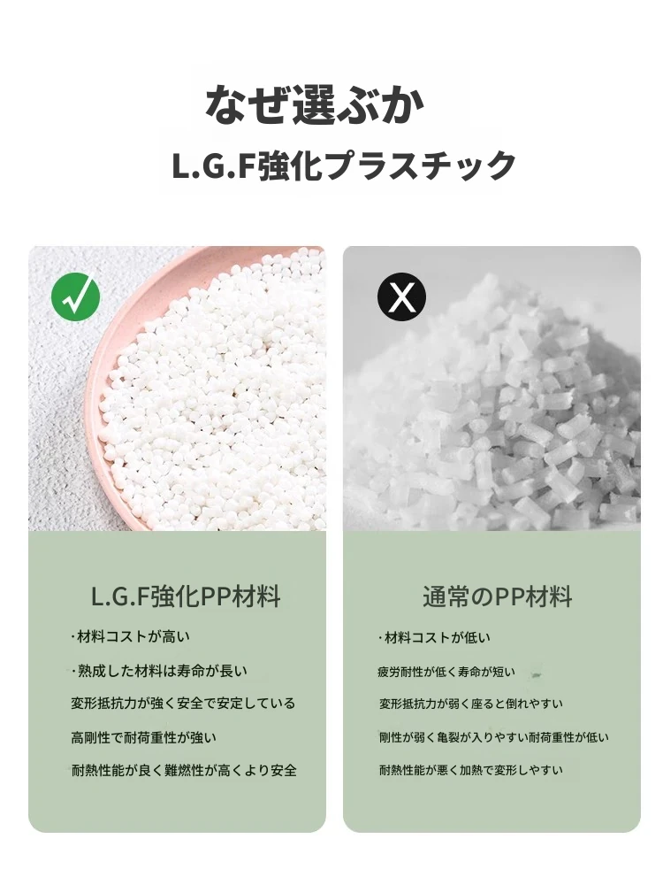The width and height of the screenshot is (663, 885).
Task: Click the 疲労耐性が低く寿命が短い line
Action: [446, 672]
